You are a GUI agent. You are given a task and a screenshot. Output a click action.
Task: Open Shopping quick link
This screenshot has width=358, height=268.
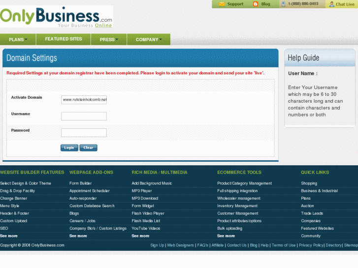pos(309,183)
